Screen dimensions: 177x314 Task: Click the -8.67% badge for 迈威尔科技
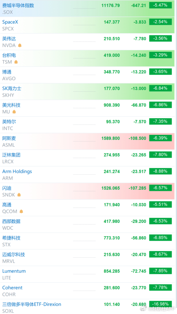[160, 254]
